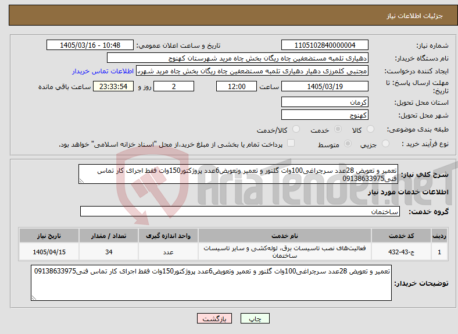Image resolution: width=458 pixels, height=334 pixels.
Task: Click the deadline hour field 12:00
Action: pos(237,86)
